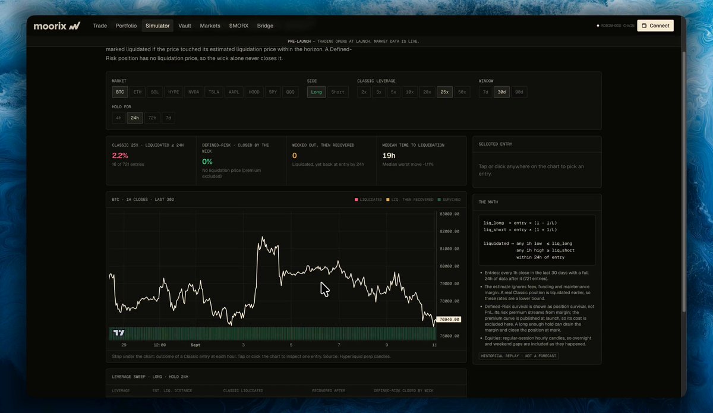The width and height of the screenshot is (713, 413).
Task: Click the wallet icon in the Connect button
Action: pos(645,26)
